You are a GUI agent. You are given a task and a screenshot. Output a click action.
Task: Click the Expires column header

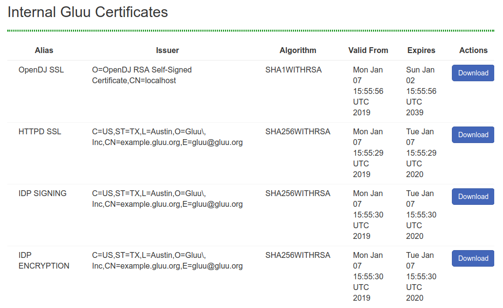click(x=421, y=50)
